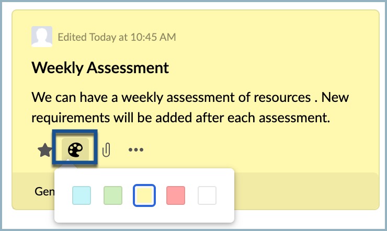This screenshot has height=231, width=387.
Task: Select the currently highlighted yellow swatch
Action: pos(144,195)
